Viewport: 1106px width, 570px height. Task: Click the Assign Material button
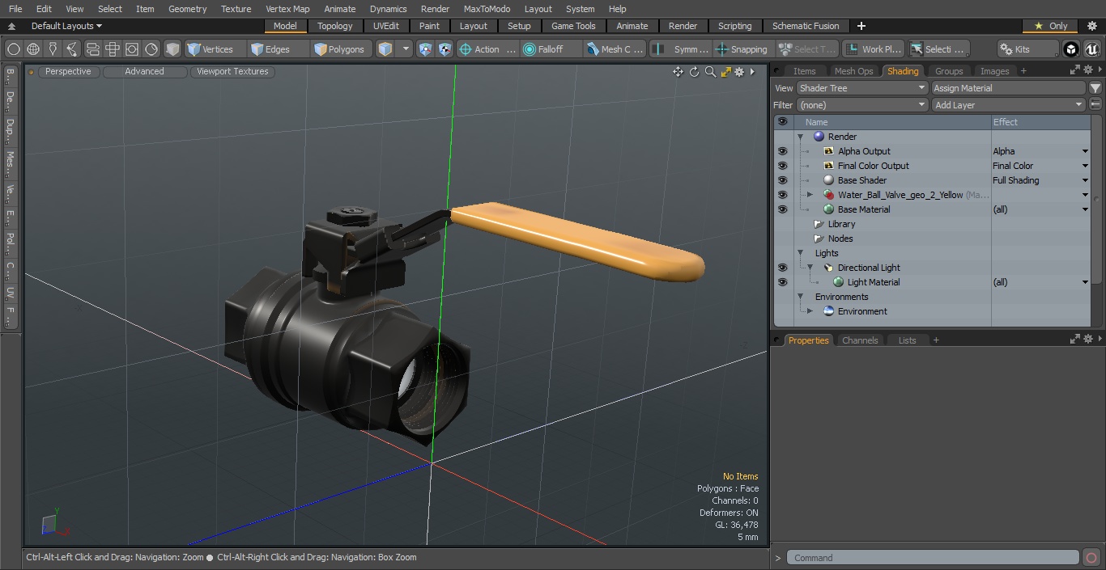1008,88
